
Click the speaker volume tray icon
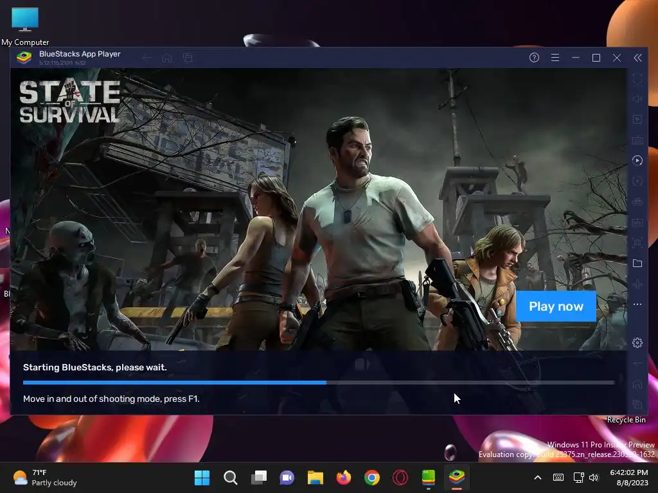pos(593,478)
